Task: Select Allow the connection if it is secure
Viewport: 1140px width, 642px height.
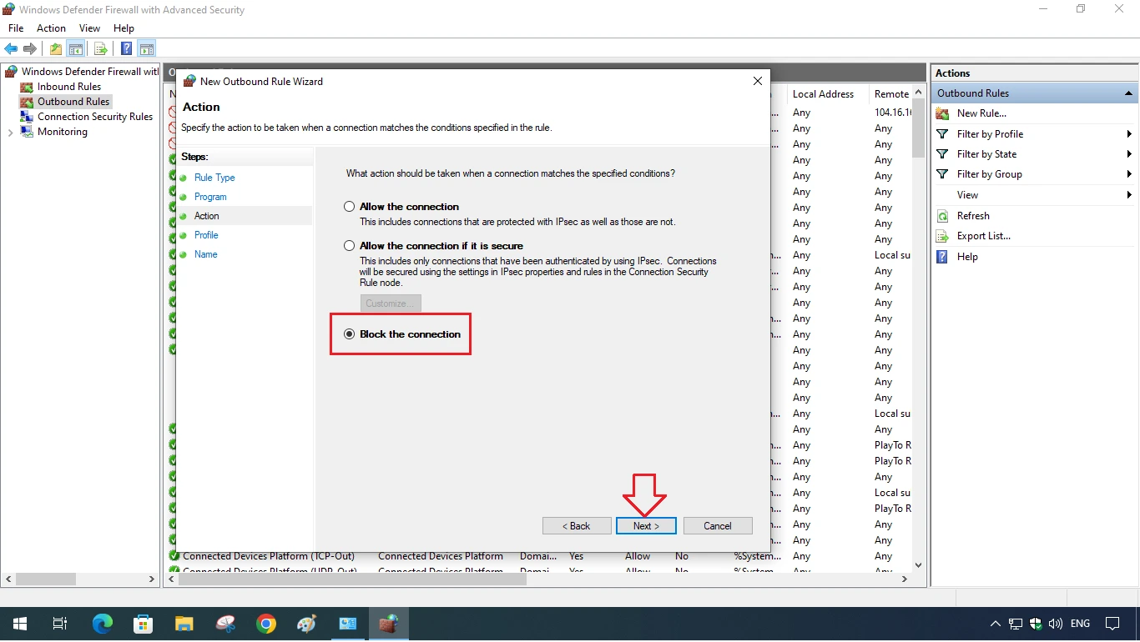Action: coord(350,246)
